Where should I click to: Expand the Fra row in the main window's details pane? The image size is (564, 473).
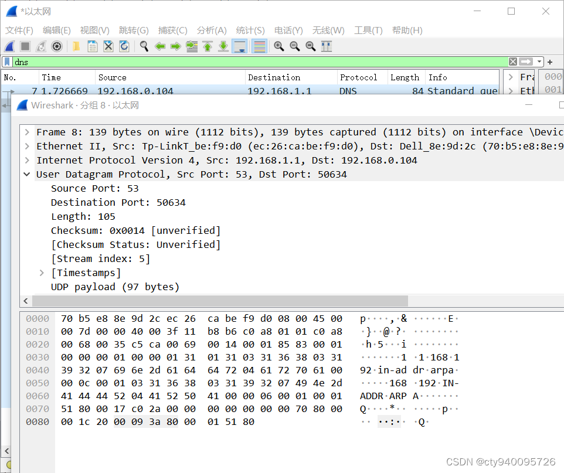[511, 77]
